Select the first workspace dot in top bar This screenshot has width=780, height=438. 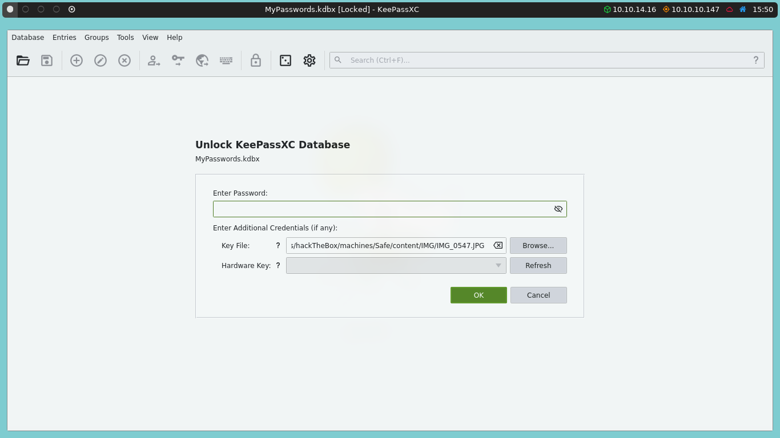(10, 9)
